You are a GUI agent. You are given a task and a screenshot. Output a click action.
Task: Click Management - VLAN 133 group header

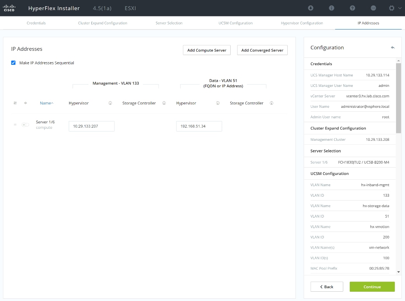(116, 83)
